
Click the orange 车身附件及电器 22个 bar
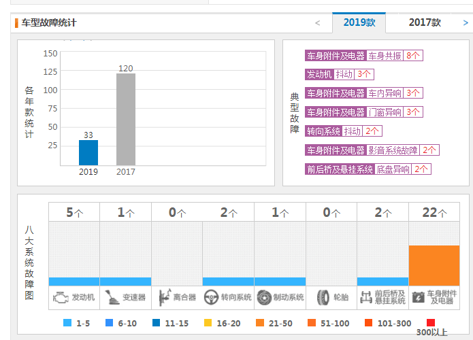pos(434,266)
